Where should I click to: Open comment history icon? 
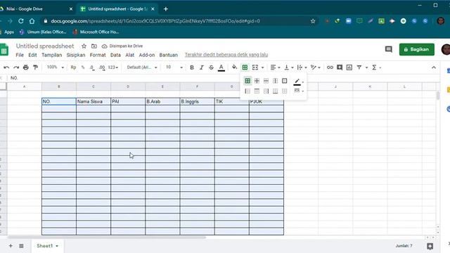389,49
